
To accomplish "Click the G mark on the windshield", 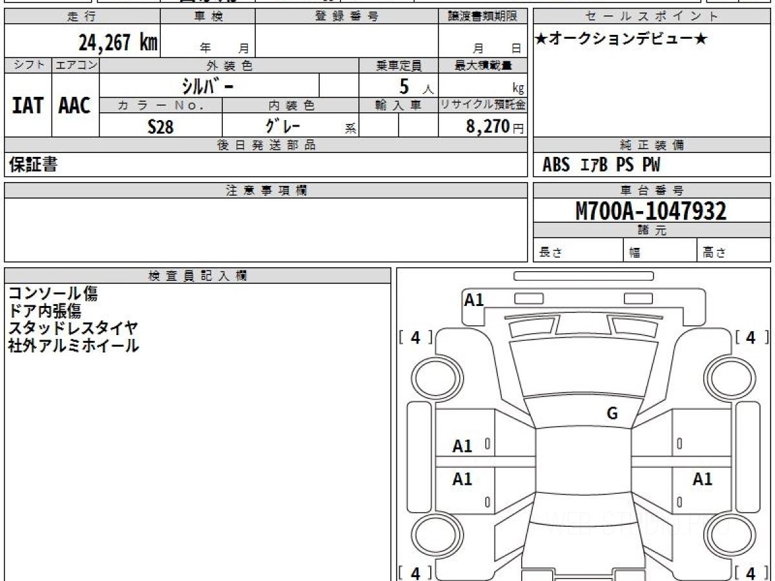I will (612, 414).
